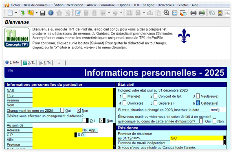Expand the Open folder dropdown arrow
Viewport: 233px width, 153px height.
pos(36,13)
